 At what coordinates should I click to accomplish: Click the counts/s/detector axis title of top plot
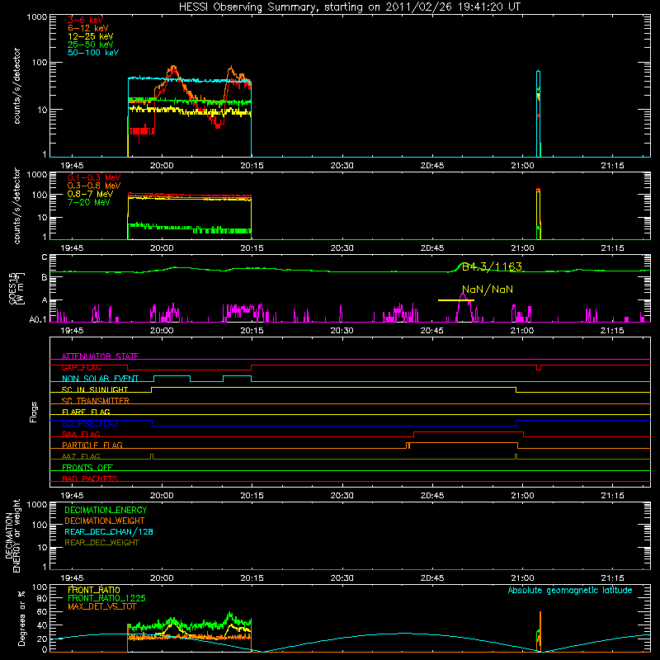coord(17,86)
